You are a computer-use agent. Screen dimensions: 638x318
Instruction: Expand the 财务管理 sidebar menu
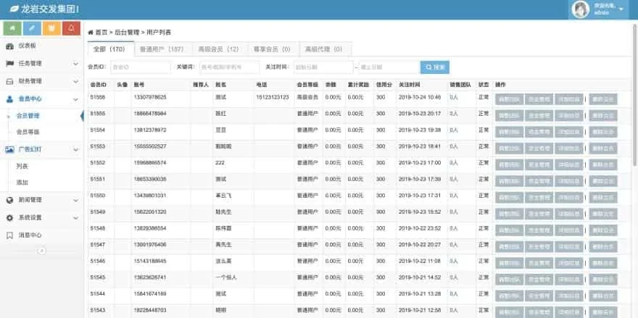41,81
